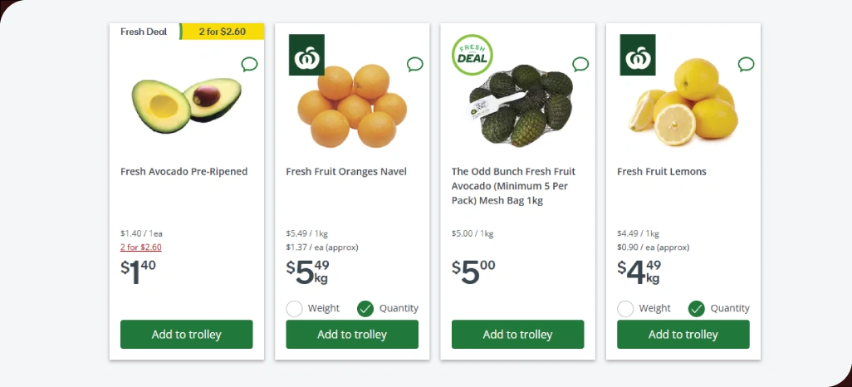Screen dimensions: 852x387
Task: Open the comment bubble on Fresh Fruit Lemons card
Action: point(746,64)
